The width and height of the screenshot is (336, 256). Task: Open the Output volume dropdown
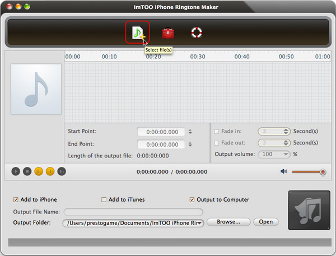274,155
